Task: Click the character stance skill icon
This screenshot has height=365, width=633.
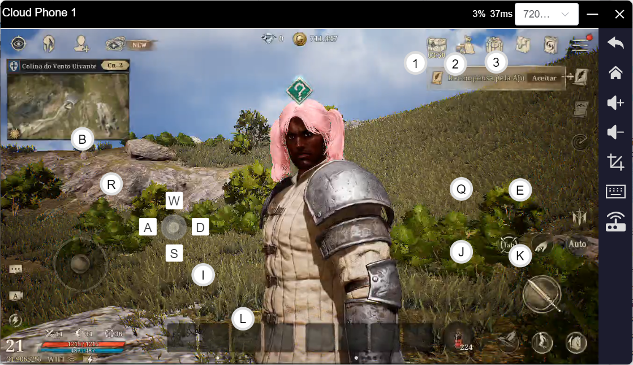Action: [542, 342]
